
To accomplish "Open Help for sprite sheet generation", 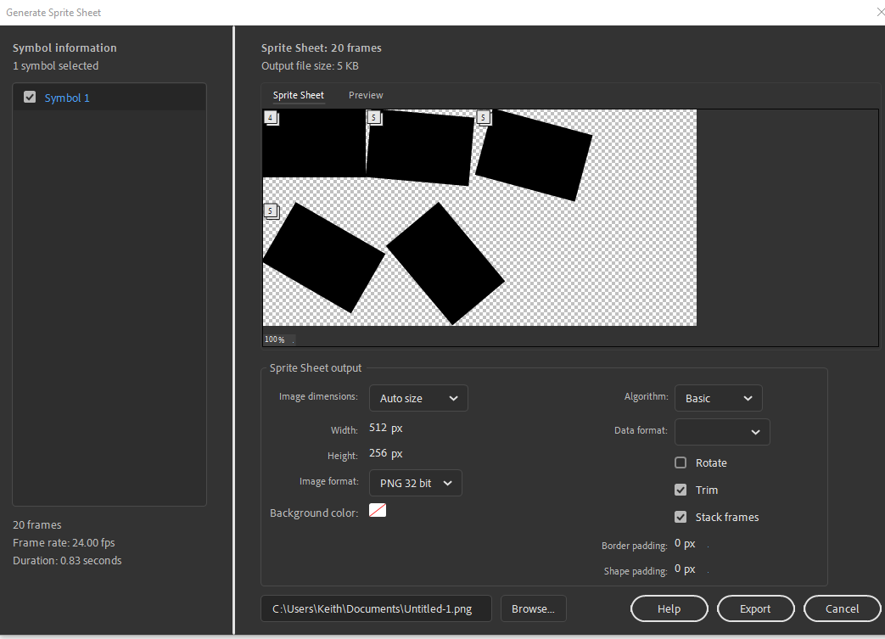I will (x=669, y=608).
